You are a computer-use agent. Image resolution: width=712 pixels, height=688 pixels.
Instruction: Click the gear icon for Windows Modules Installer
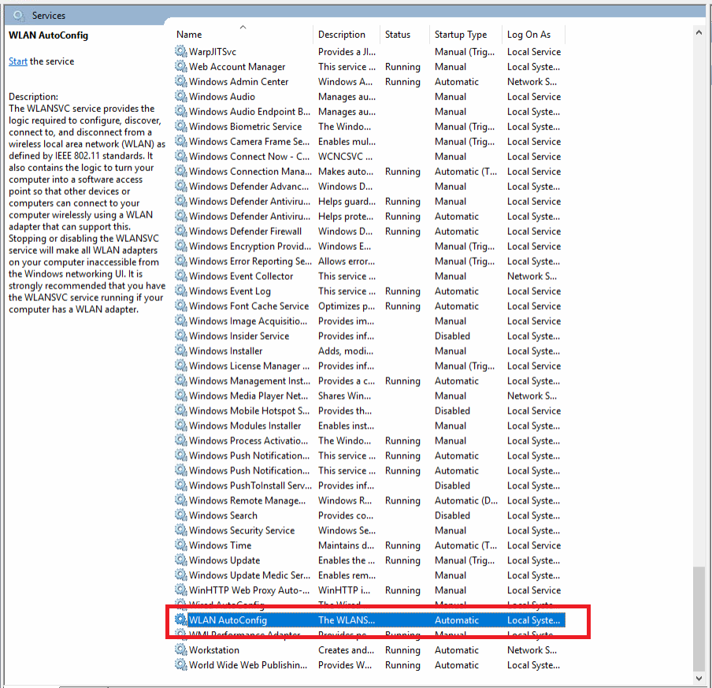(x=180, y=426)
